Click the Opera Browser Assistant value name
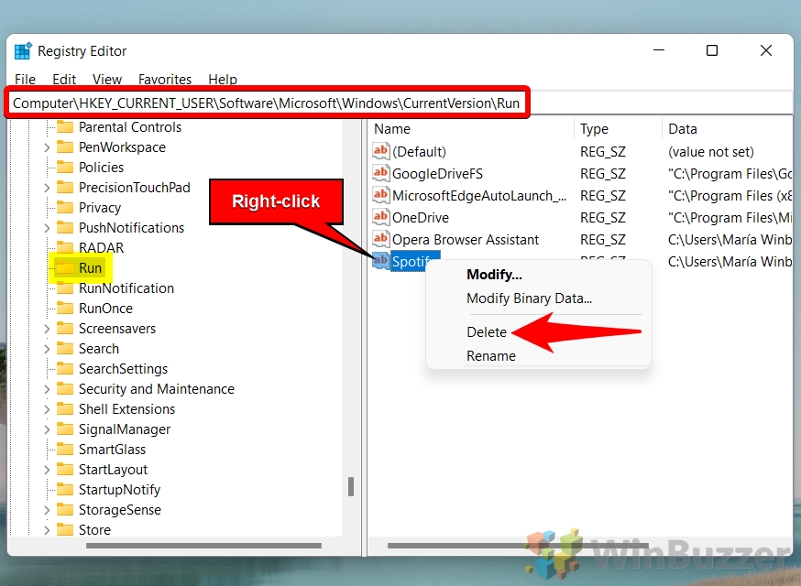801x586 pixels. 466,239
